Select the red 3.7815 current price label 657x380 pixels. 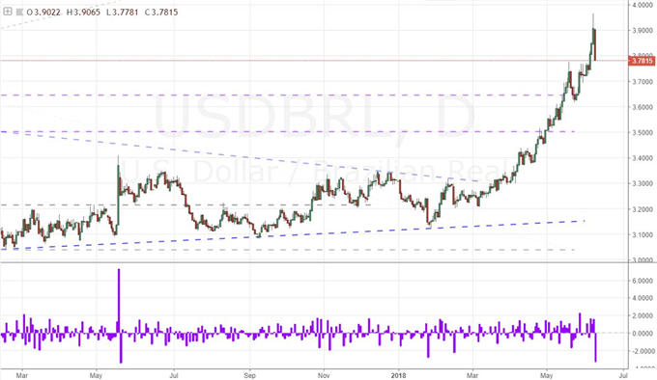pyautogui.click(x=642, y=61)
